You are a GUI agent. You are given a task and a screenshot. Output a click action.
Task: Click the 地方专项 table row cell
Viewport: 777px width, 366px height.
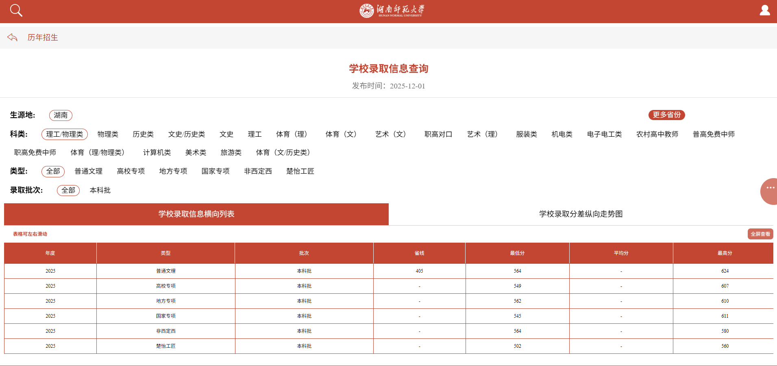pyautogui.click(x=166, y=301)
